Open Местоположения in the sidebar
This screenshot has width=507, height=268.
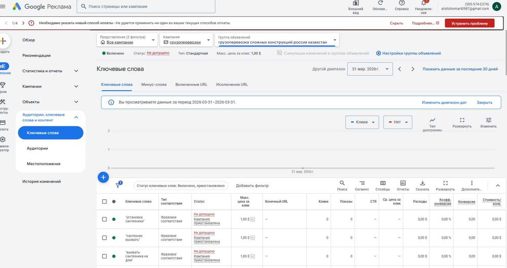click(x=43, y=164)
